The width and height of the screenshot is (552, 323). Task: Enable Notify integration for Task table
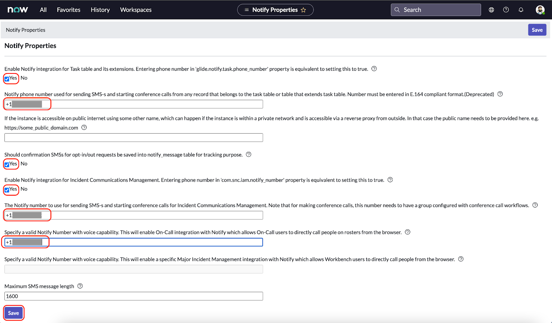7,79
